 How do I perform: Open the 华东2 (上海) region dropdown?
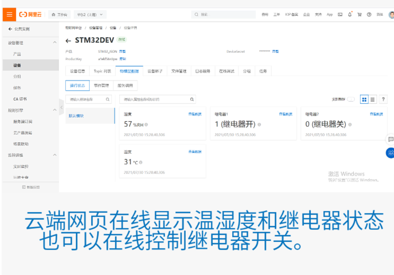tap(90, 15)
